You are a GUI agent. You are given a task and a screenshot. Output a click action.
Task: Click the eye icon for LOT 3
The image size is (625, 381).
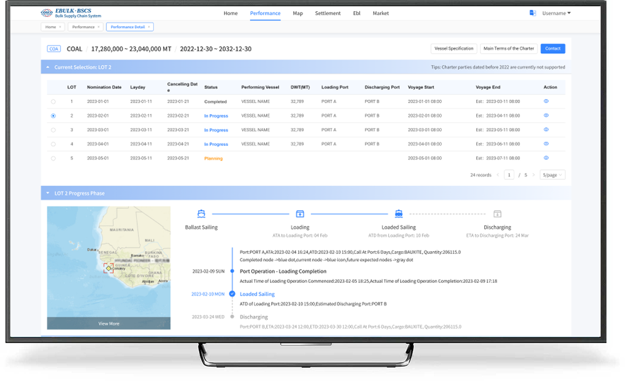[546, 130]
